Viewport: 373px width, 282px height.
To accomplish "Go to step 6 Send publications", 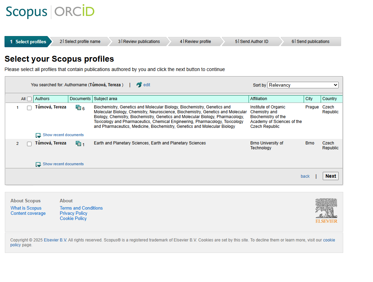I will [x=311, y=42].
